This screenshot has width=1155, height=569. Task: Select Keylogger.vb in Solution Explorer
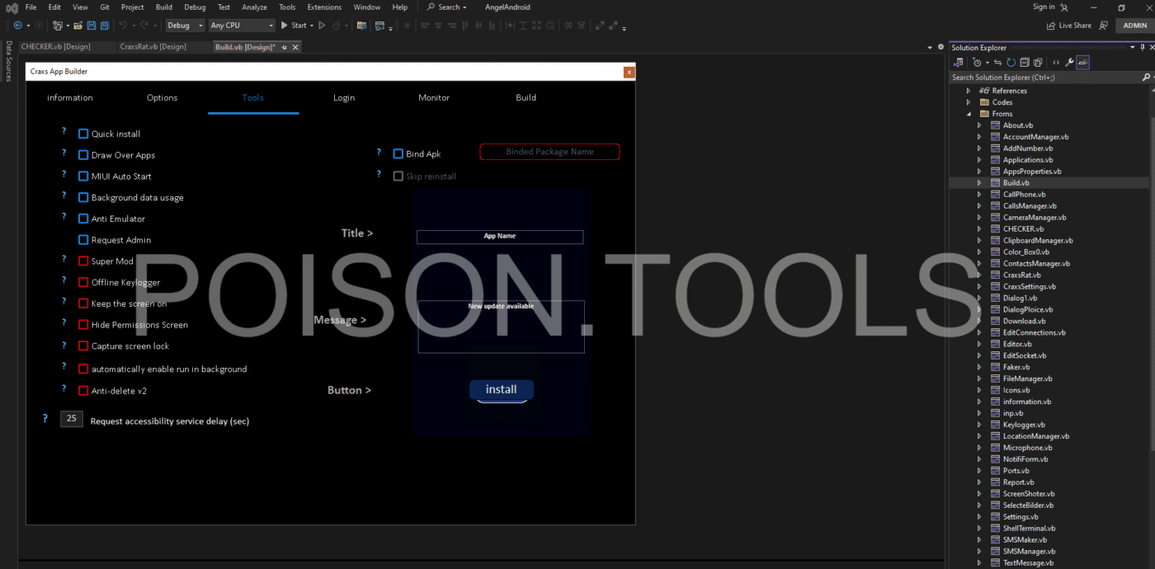1023,425
